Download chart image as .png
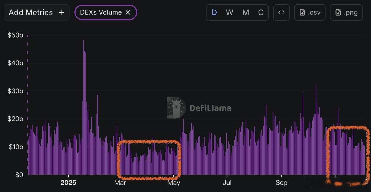 click(346, 12)
